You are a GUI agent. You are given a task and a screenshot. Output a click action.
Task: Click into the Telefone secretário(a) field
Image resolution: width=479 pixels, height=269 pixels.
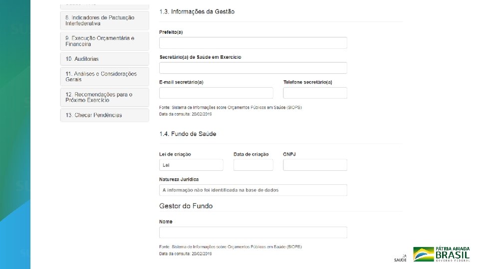(315, 93)
